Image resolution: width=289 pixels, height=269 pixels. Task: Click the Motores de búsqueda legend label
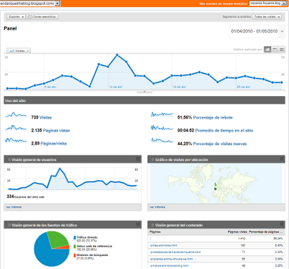coord(92,255)
